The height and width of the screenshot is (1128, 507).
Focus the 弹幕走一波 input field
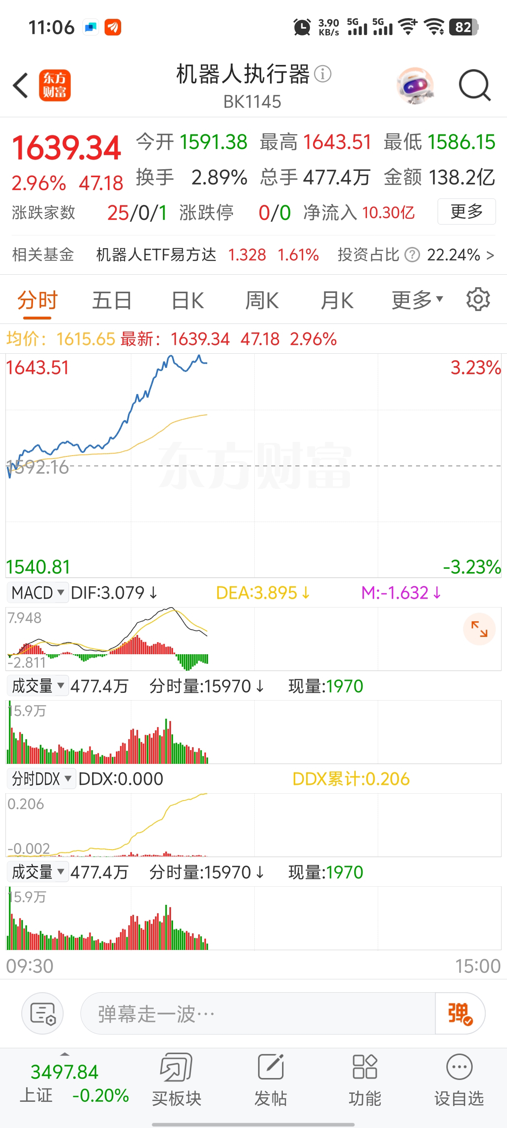click(x=258, y=1013)
